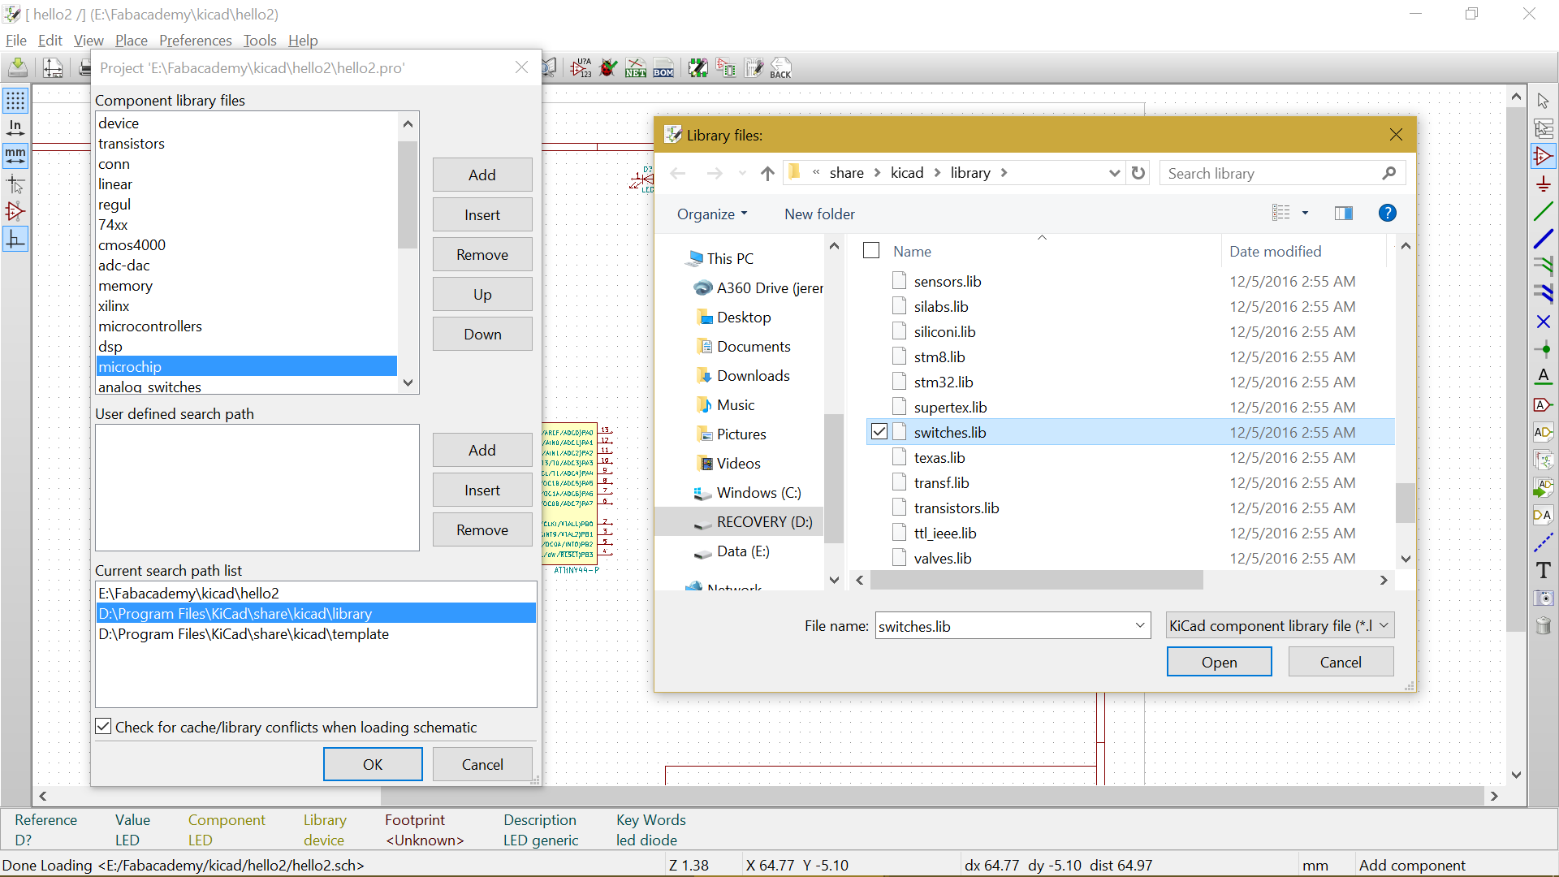The height and width of the screenshot is (877, 1559).
Task: Toggle the grid visibility icon
Action: pyautogui.click(x=15, y=101)
